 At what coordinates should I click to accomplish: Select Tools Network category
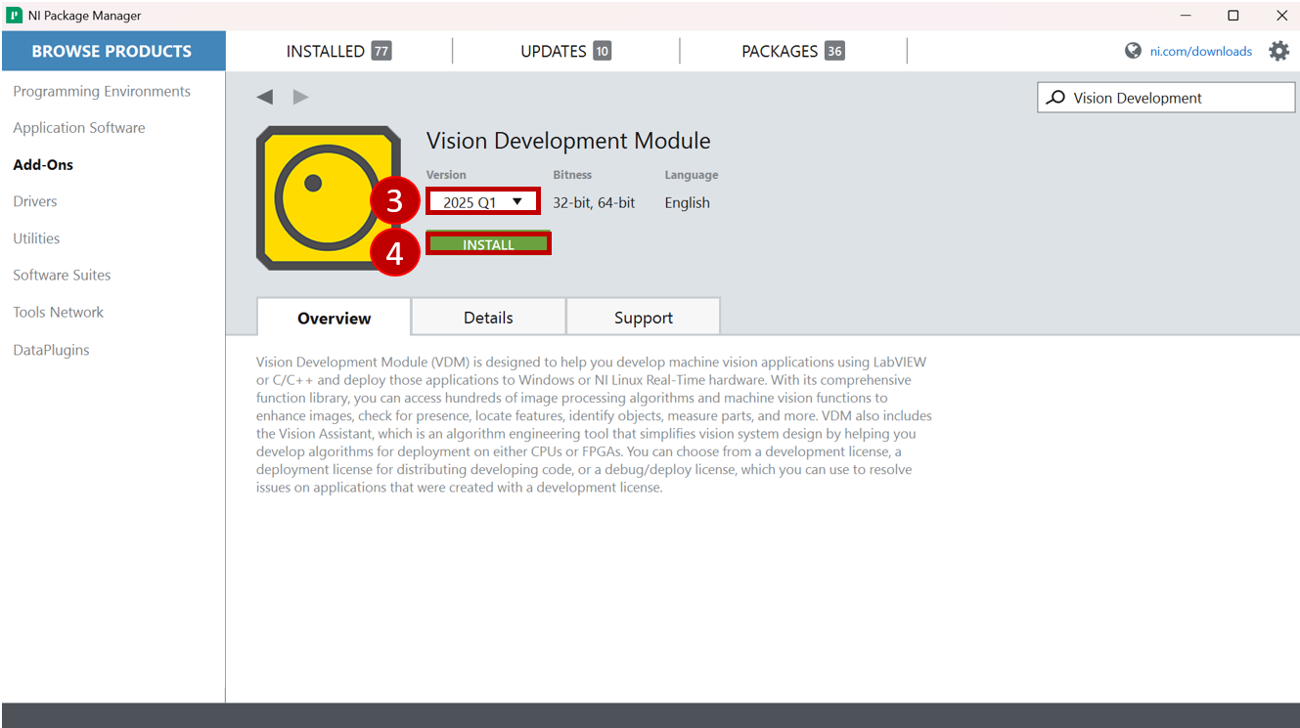pyautogui.click(x=58, y=313)
